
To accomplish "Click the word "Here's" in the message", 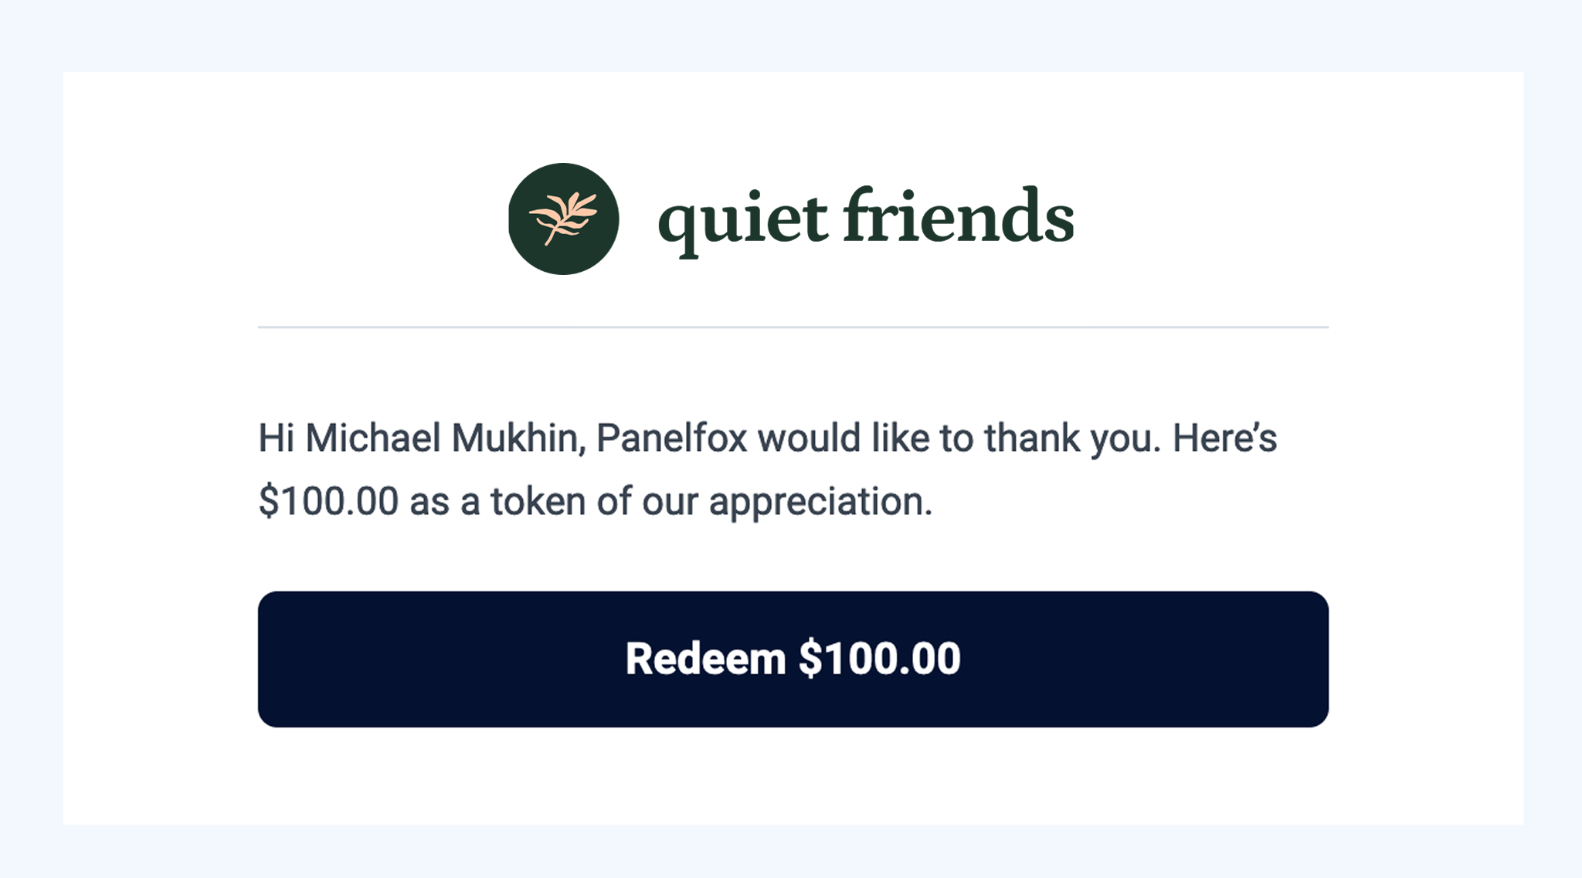I will pyautogui.click(x=1224, y=439).
